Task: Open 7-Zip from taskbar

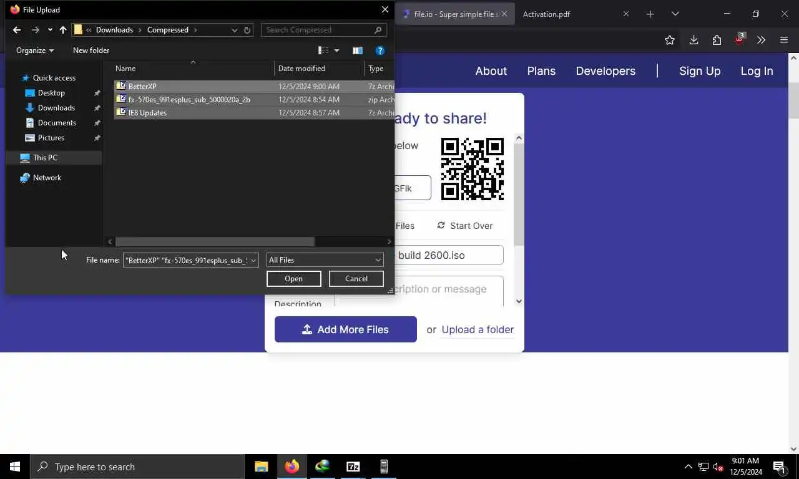Action: tap(353, 467)
